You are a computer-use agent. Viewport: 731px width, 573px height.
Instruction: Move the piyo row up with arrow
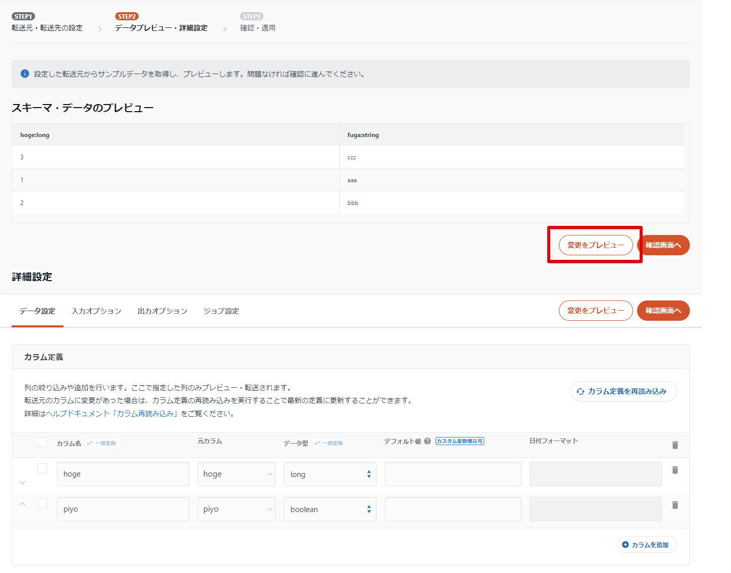click(x=22, y=504)
